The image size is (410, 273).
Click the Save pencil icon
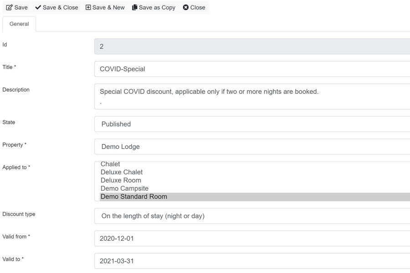(x=9, y=8)
